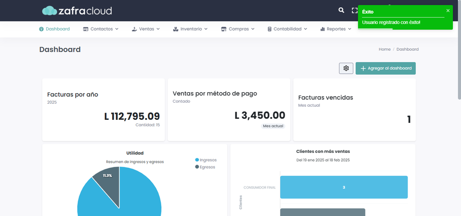Toggle fullscreen mode icon in header
Screen dimensions: 461x216
355,11
